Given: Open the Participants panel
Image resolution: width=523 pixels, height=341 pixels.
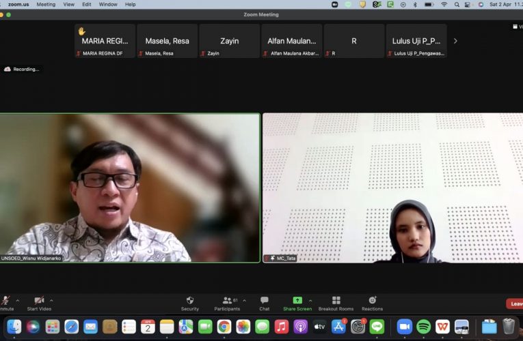Looking at the screenshot, I should [x=227, y=303].
